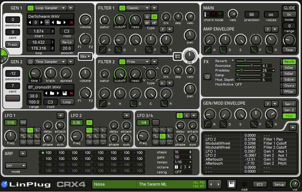The width and height of the screenshot is (302, 192).
Task: Open filter routing list icon near bal
Action: [178, 56]
